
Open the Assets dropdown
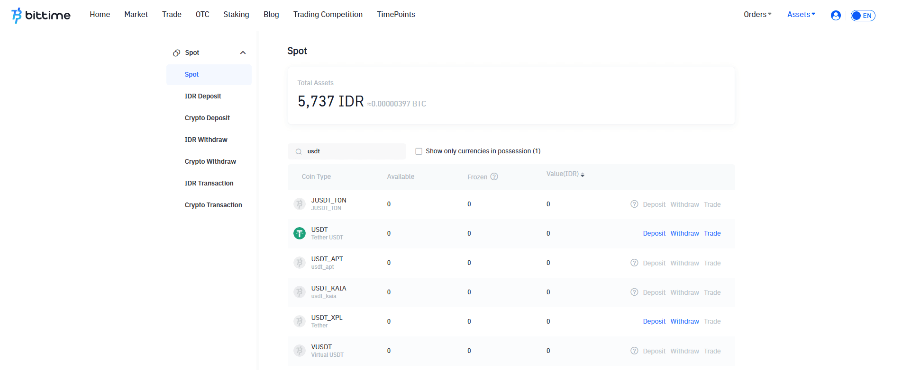point(801,15)
